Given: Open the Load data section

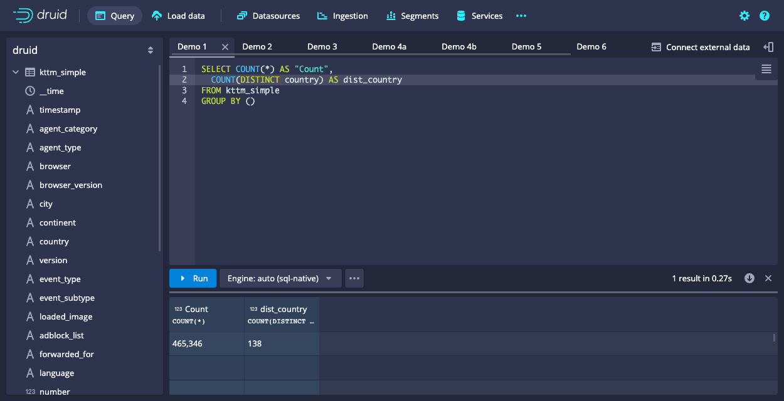Looking at the screenshot, I should click(177, 16).
